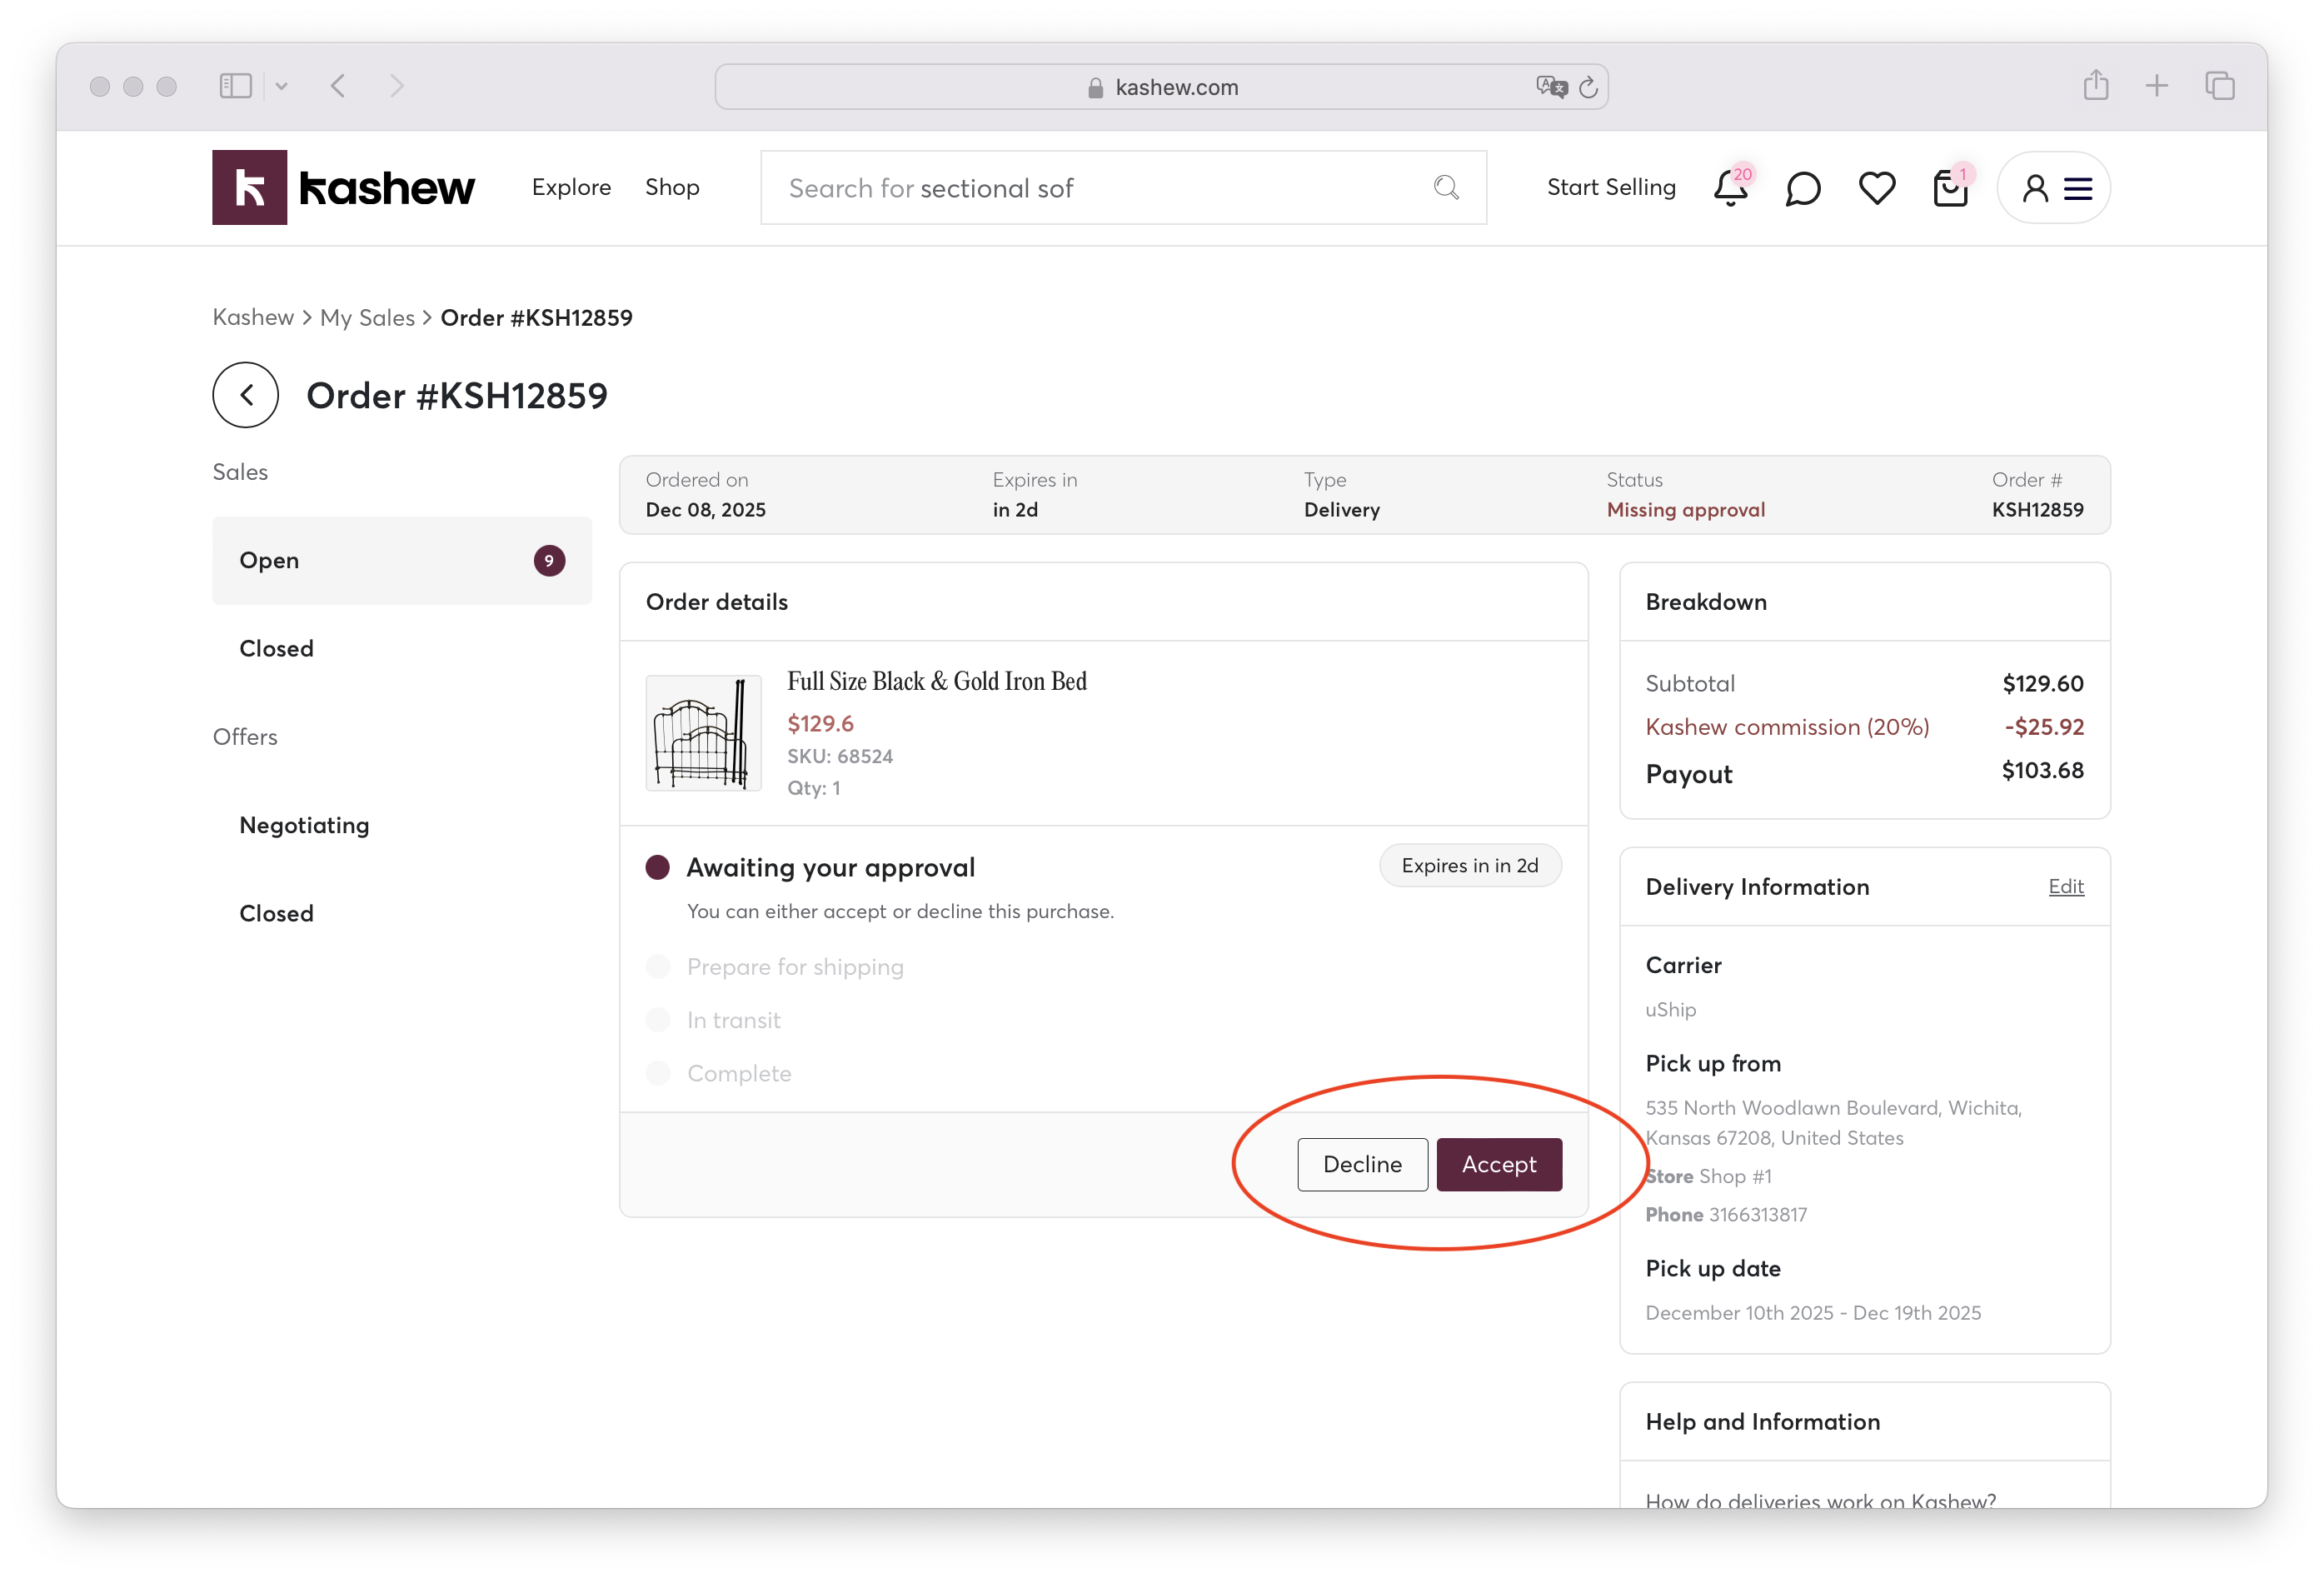This screenshot has width=2324, height=1578.
Task: Click the iron bed product thumbnail
Action: (x=703, y=733)
